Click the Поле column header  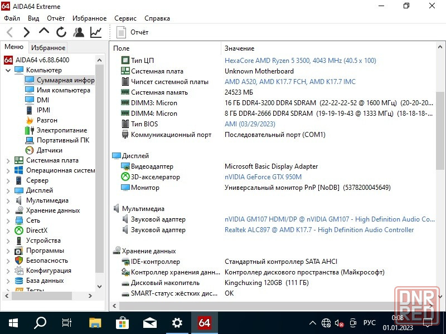click(x=121, y=48)
